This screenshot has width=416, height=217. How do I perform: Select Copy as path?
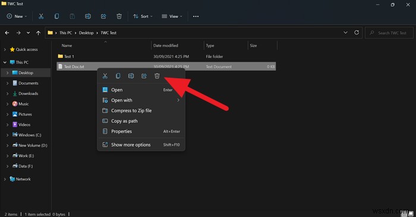[x=141, y=121]
